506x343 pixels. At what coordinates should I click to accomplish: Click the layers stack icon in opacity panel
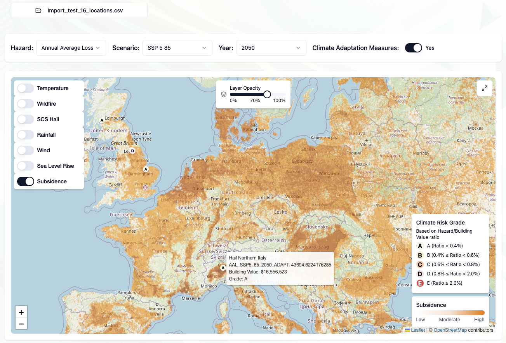(x=224, y=94)
